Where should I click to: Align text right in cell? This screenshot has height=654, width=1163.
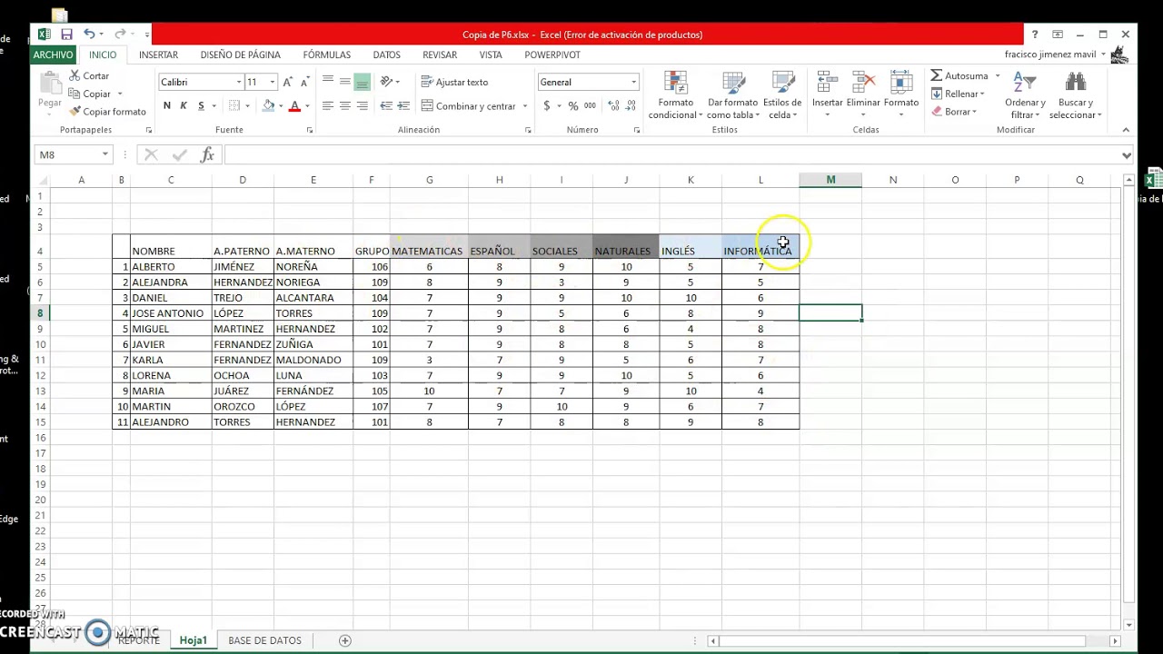(x=363, y=106)
